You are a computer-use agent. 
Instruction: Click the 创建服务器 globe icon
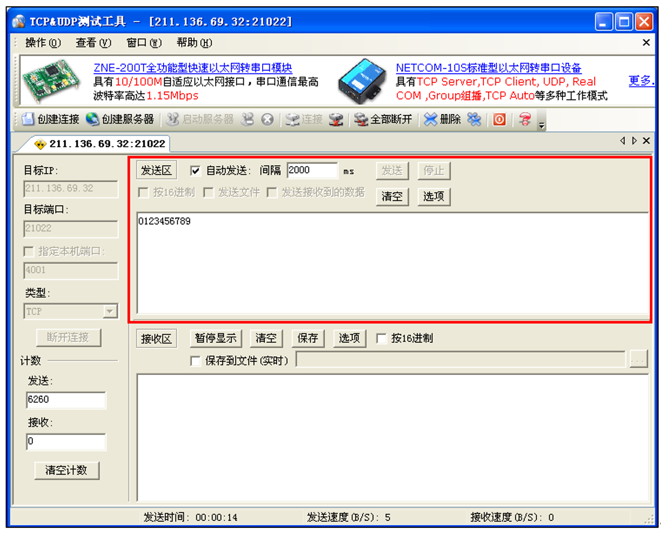92,119
